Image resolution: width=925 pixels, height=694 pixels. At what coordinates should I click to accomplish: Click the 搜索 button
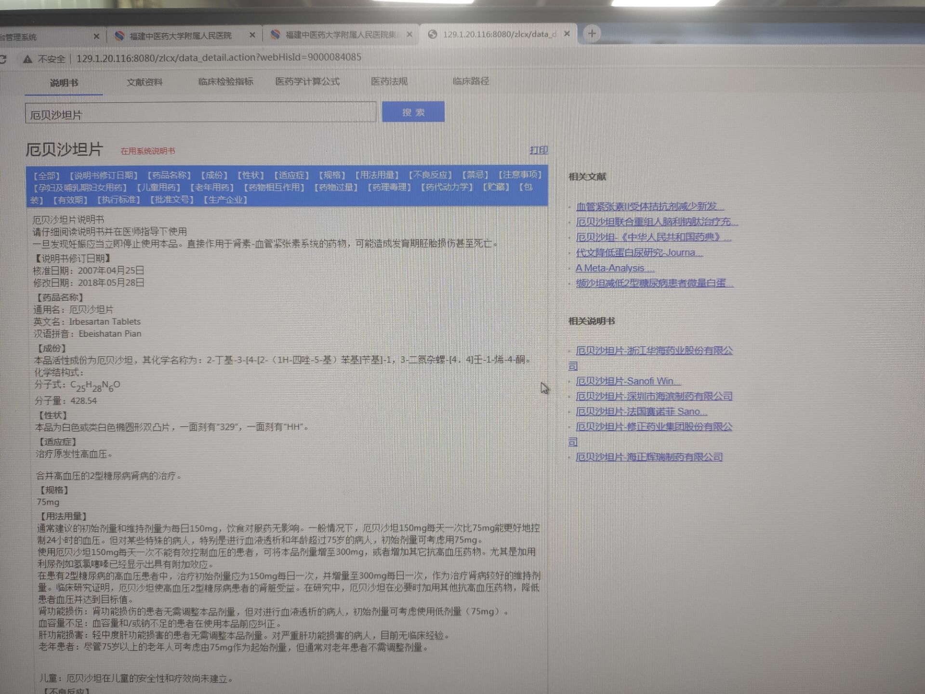[413, 112]
